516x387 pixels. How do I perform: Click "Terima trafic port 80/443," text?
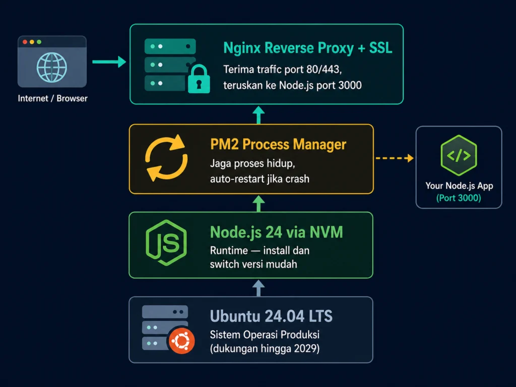[x=283, y=70]
